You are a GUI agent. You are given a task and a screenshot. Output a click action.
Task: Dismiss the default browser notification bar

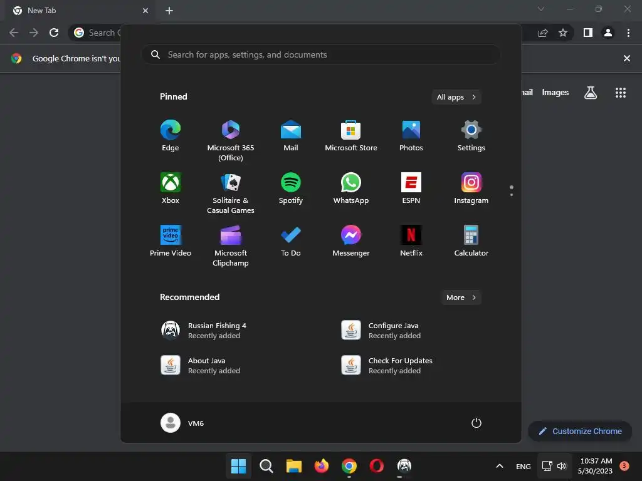pyautogui.click(x=626, y=58)
